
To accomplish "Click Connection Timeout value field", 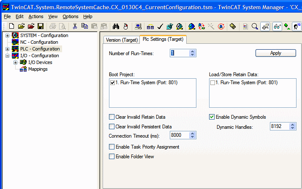I will 180,135.
